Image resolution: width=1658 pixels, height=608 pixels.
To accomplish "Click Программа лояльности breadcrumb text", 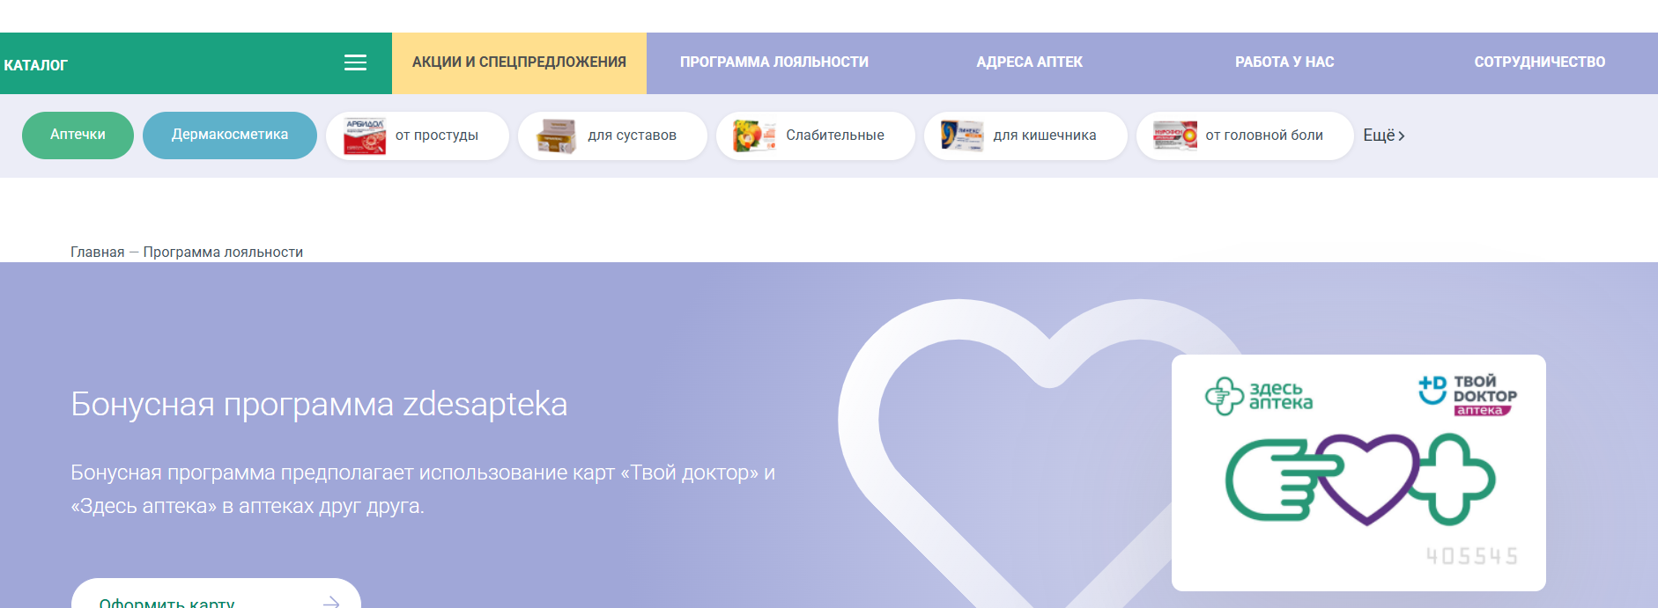I will 223,253.
